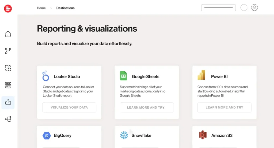Click the Google Sheets description text
This screenshot has height=148, width=274.
(142, 91)
